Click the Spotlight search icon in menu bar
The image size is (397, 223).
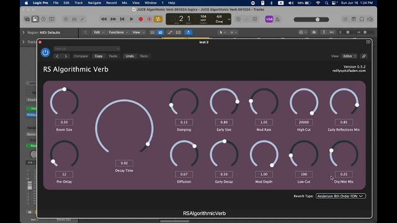pos(327,2)
